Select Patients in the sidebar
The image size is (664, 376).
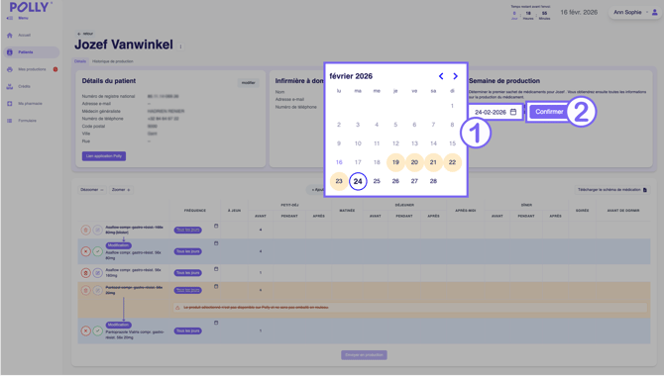coord(32,52)
